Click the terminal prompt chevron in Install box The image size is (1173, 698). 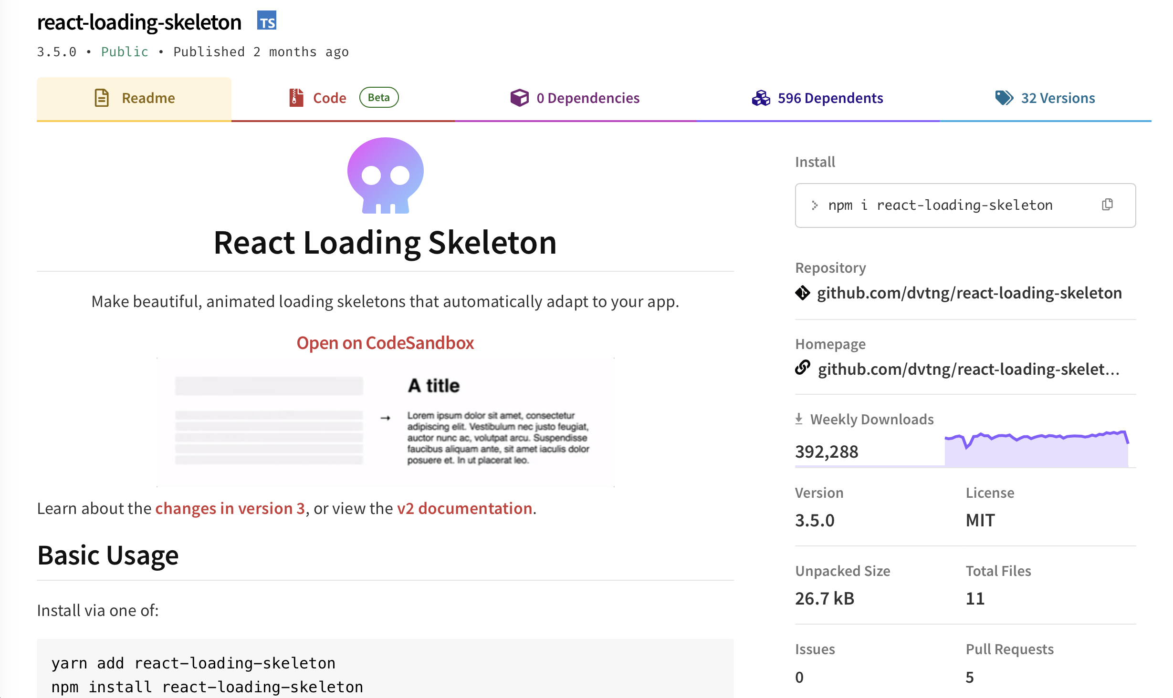(815, 205)
